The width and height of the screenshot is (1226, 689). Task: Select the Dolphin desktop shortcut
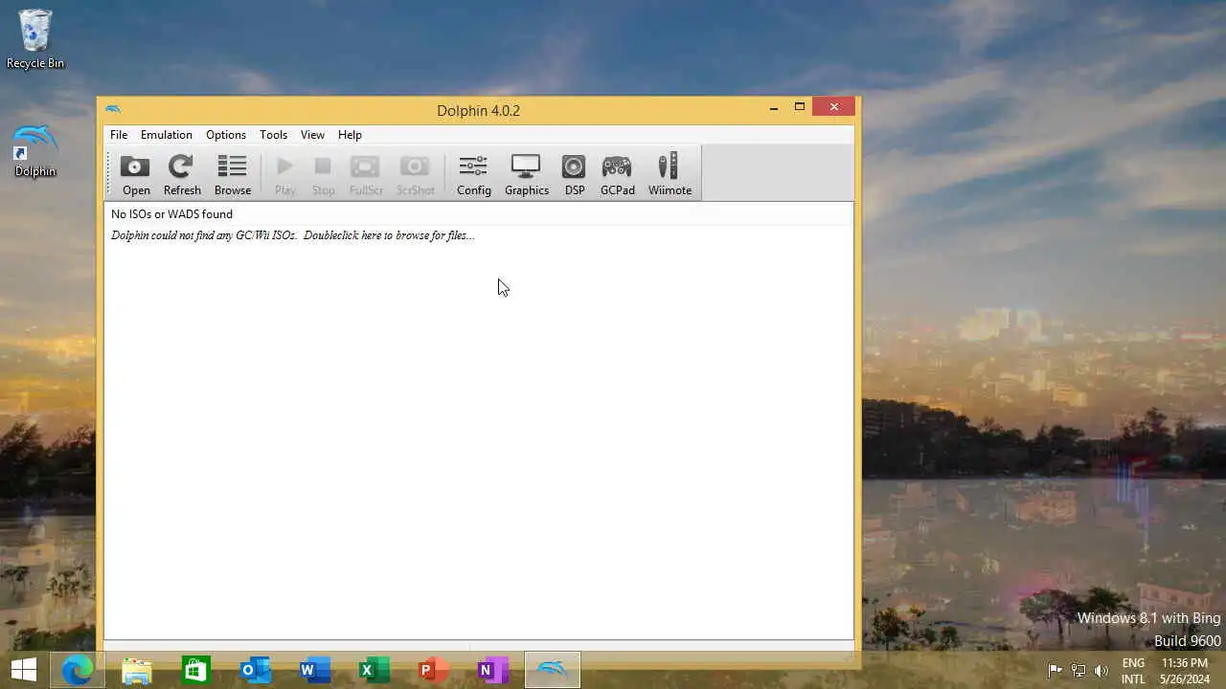[x=35, y=151]
